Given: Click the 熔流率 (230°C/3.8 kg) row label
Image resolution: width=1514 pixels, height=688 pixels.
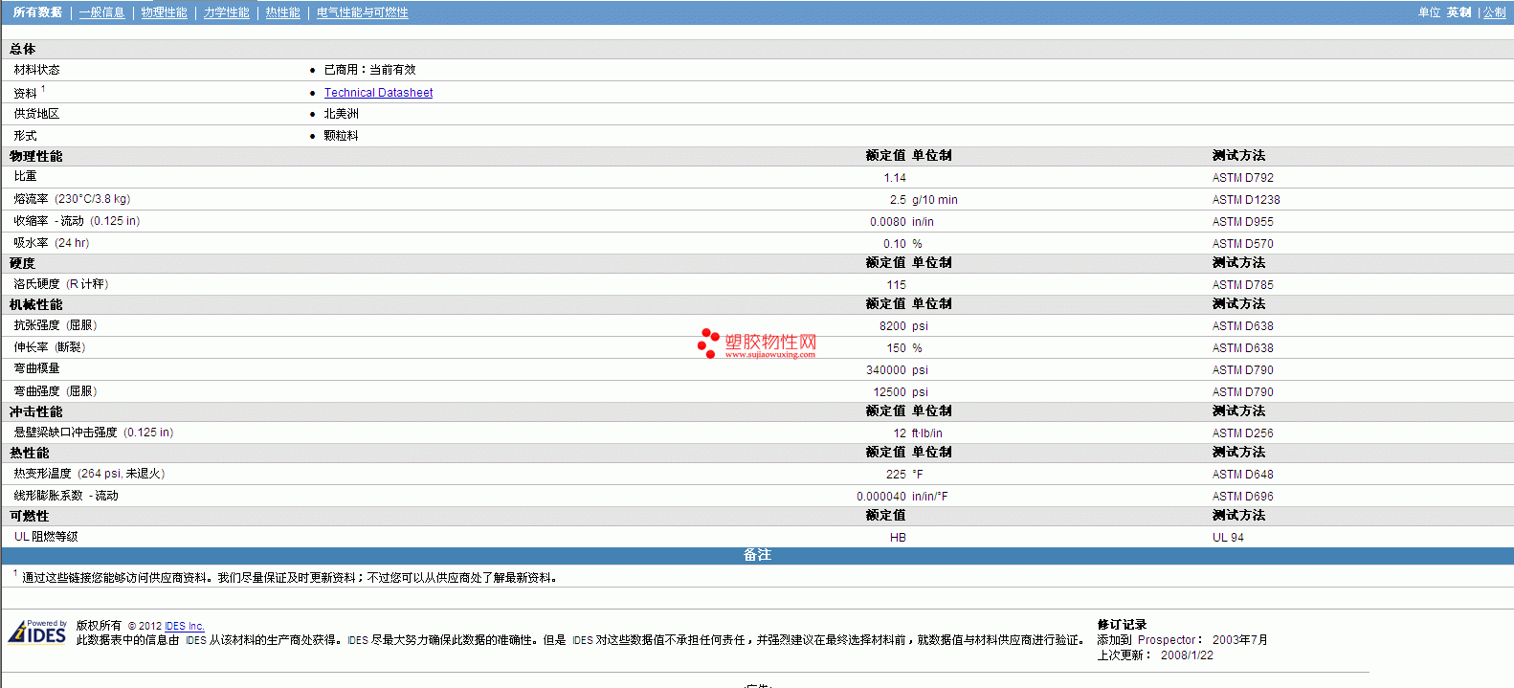Looking at the screenshot, I should (x=72, y=199).
